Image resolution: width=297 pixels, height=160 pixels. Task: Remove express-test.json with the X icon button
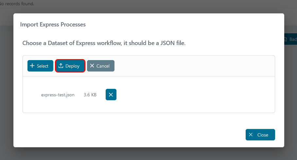pyautogui.click(x=111, y=95)
